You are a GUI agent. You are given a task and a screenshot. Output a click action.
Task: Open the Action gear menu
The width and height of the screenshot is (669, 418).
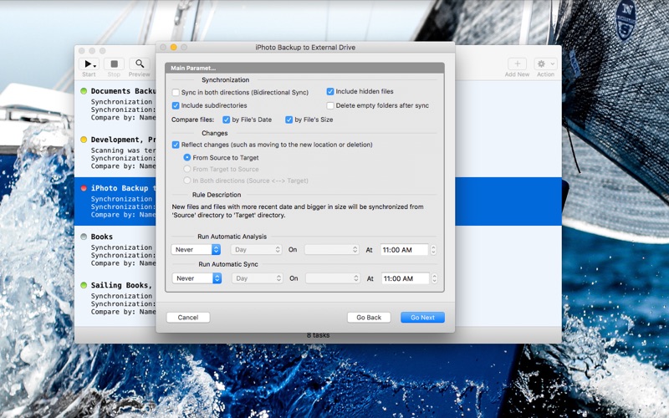[545, 64]
